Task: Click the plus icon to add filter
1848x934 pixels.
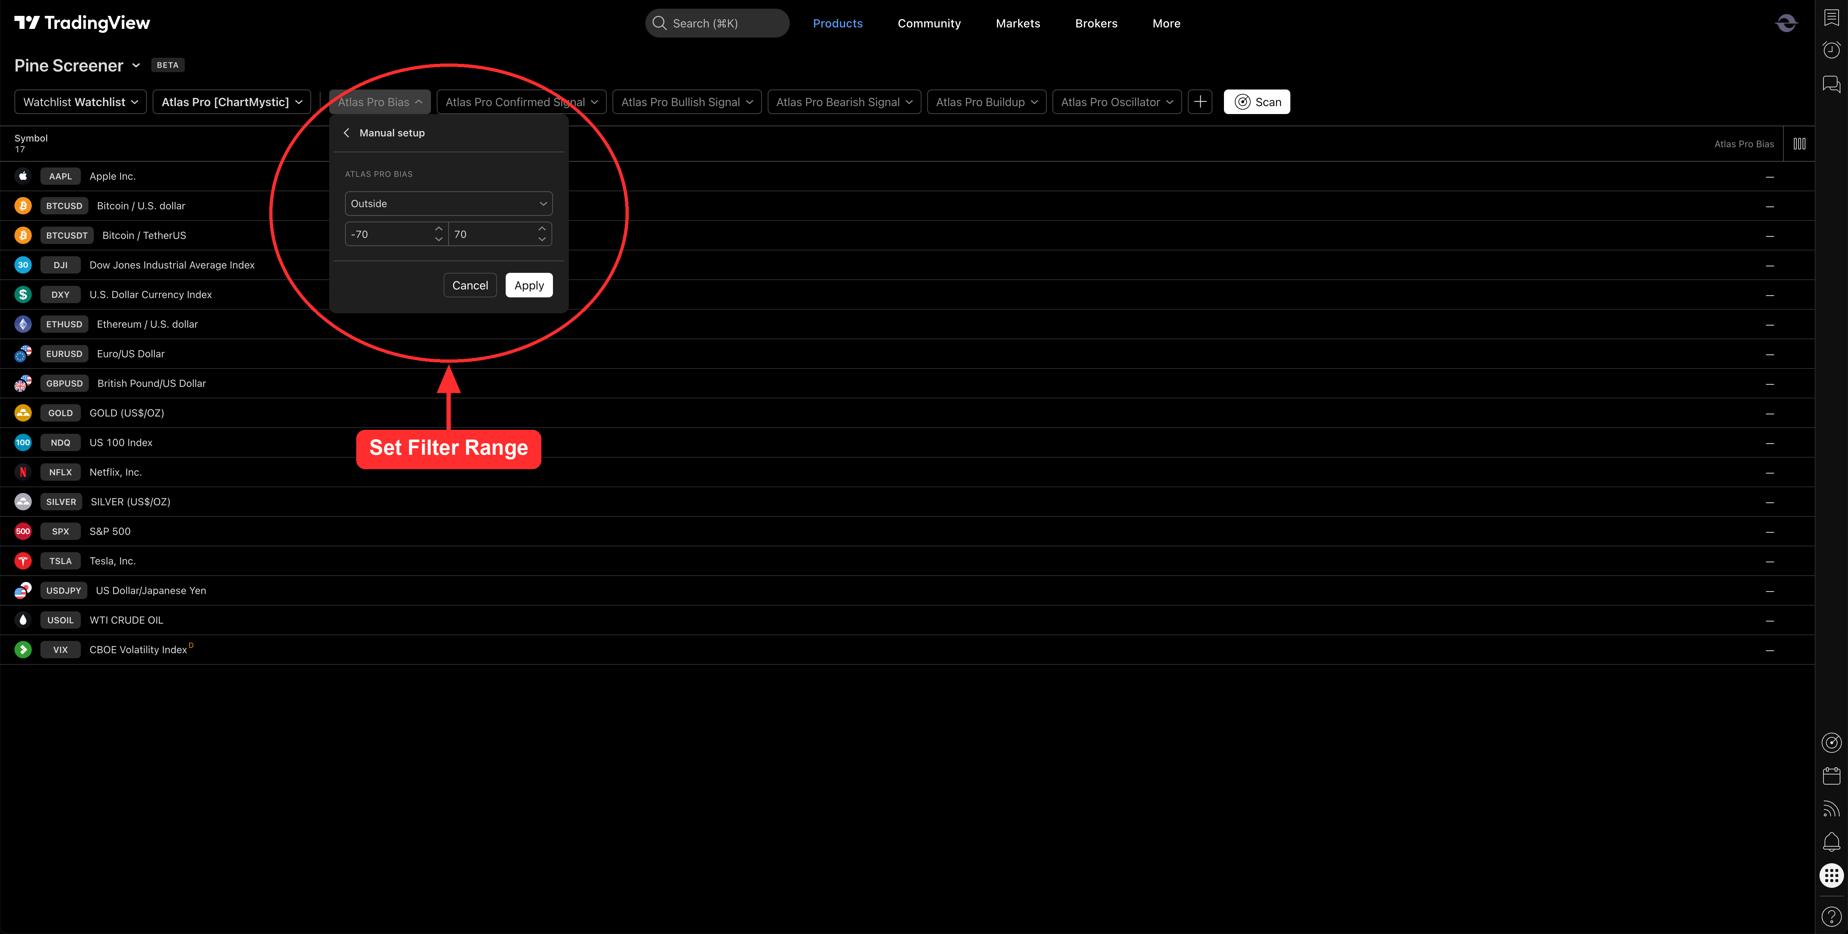Action: [1200, 102]
